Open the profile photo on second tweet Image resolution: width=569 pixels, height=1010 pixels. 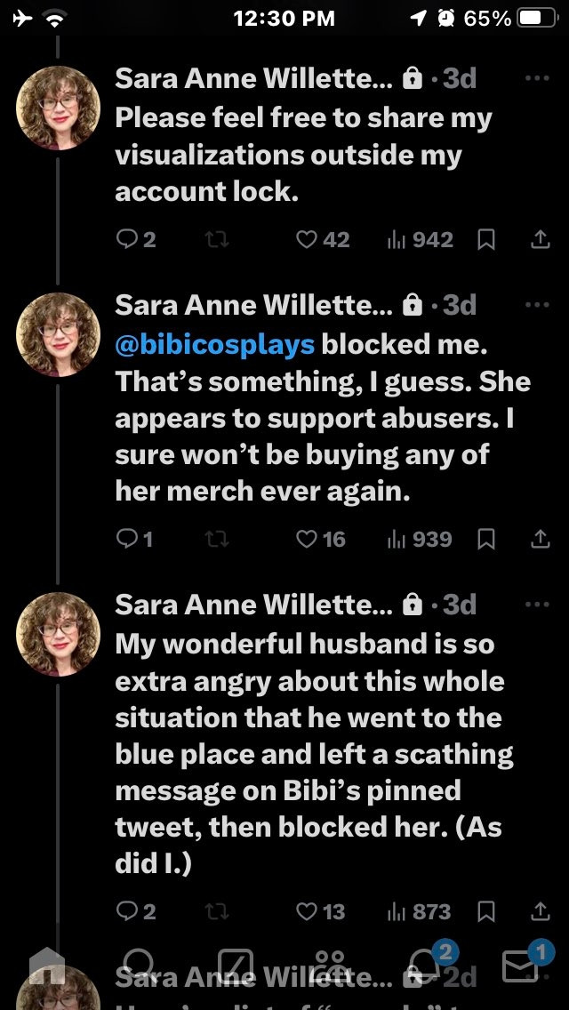click(58, 334)
